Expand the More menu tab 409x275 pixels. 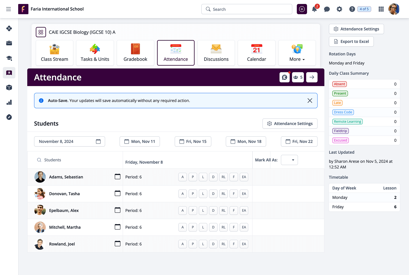point(297,53)
